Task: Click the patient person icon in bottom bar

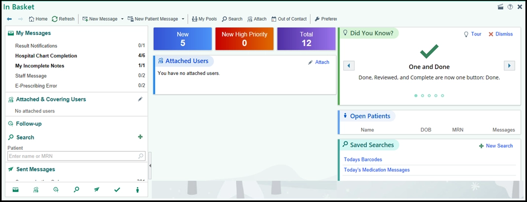Action: 137,190
